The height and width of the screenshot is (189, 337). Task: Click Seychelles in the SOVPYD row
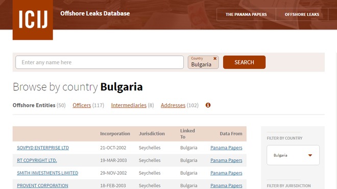tap(150, 148)
